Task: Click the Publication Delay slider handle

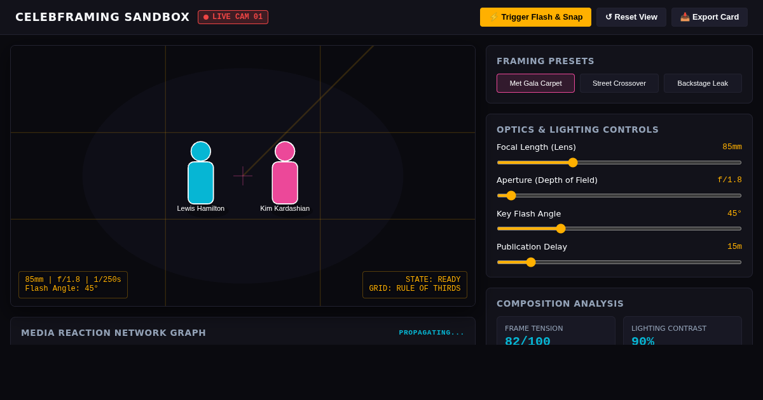Action: [x=531, y=262]
